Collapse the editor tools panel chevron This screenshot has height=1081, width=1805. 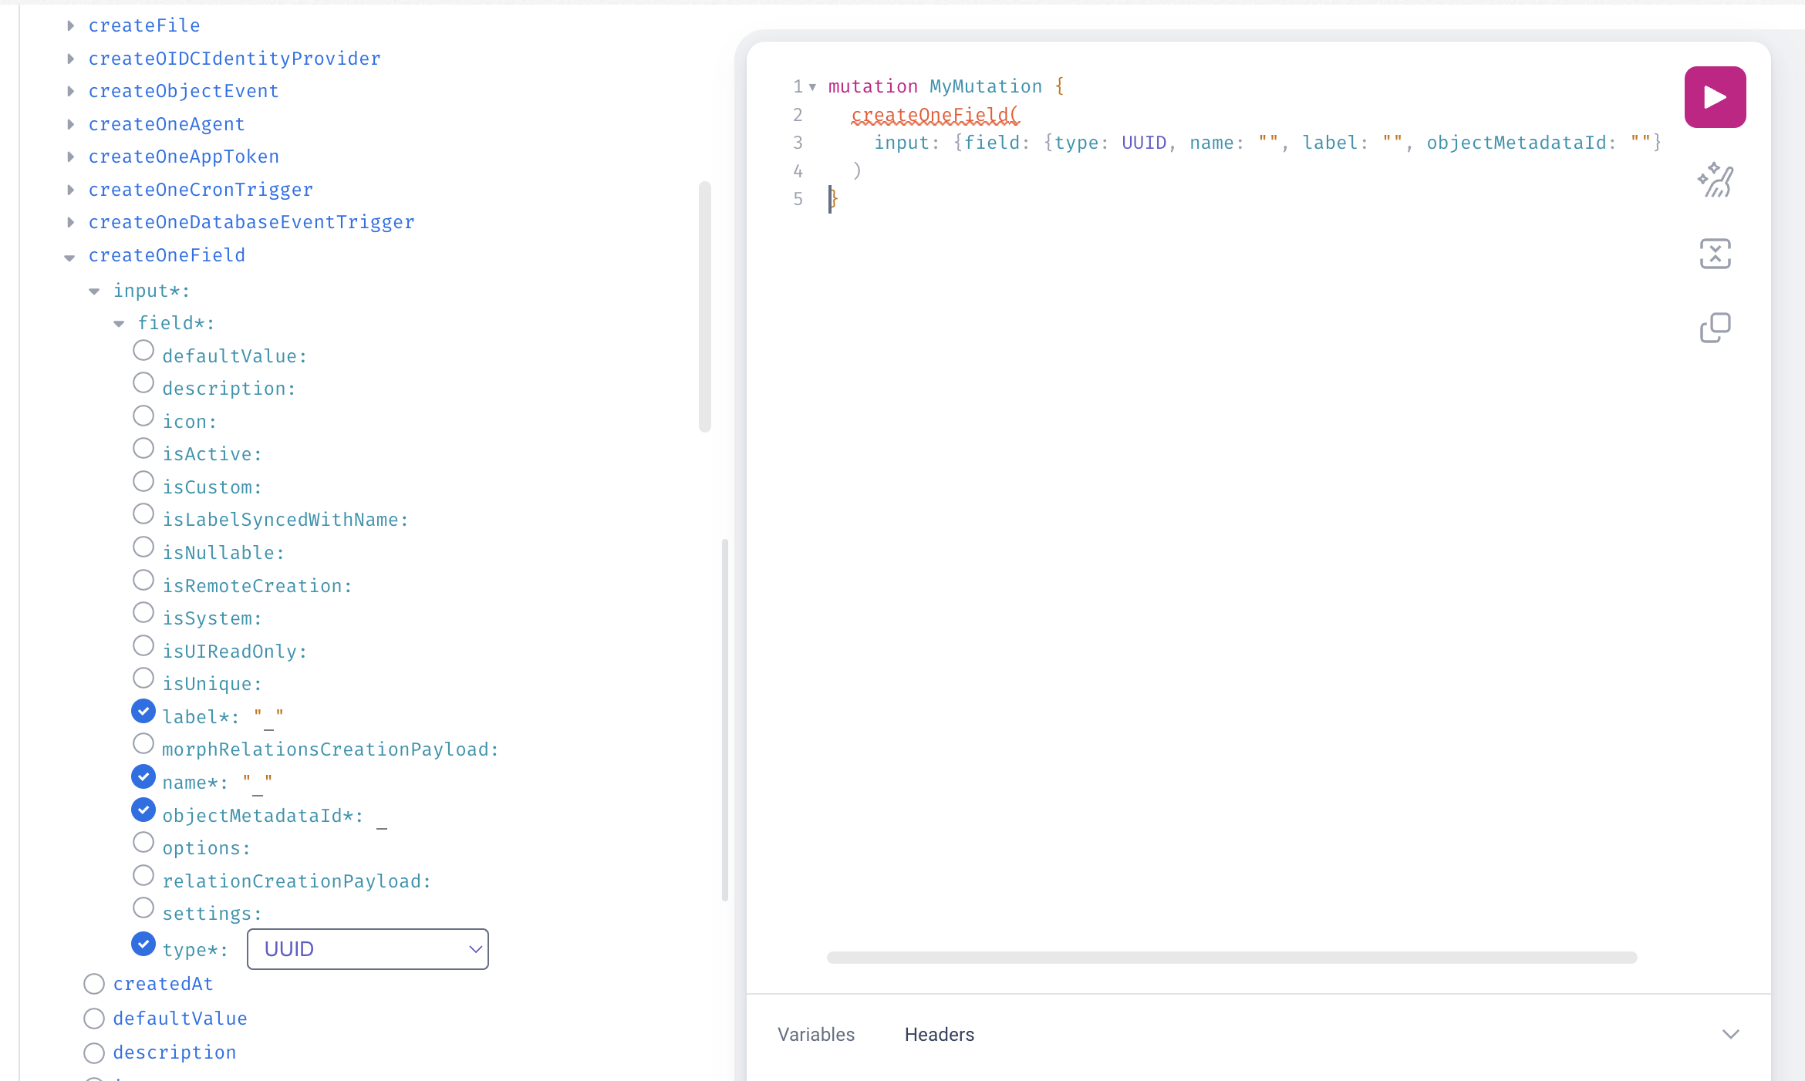point(1730,1034)
